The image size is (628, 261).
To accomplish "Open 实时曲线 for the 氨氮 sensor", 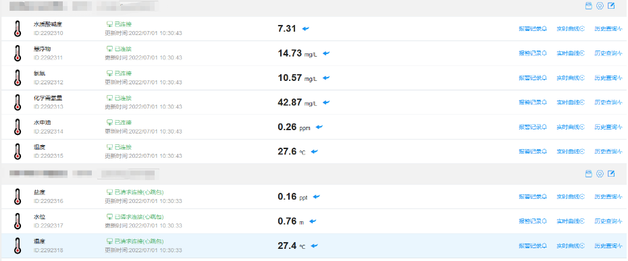I will (571, 78).
